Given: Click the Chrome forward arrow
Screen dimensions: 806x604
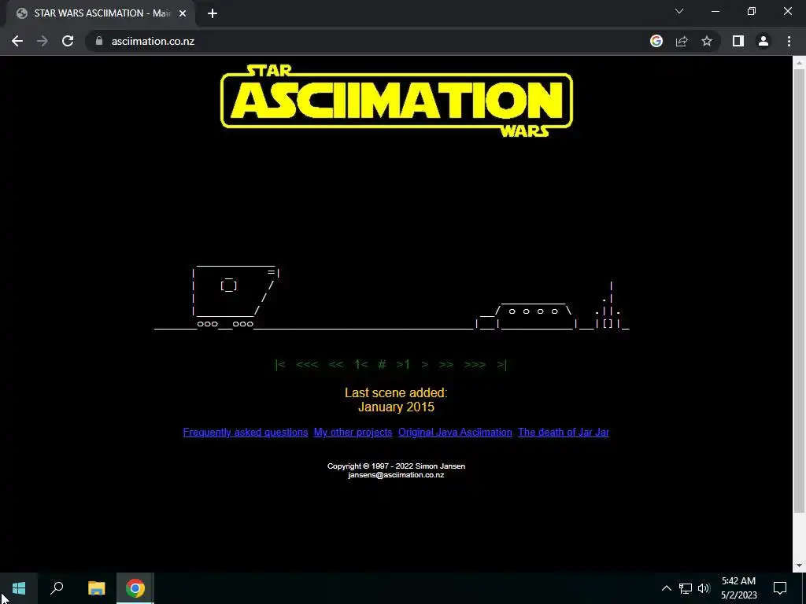Looking at the screenshot, I should tap(43, 41).
